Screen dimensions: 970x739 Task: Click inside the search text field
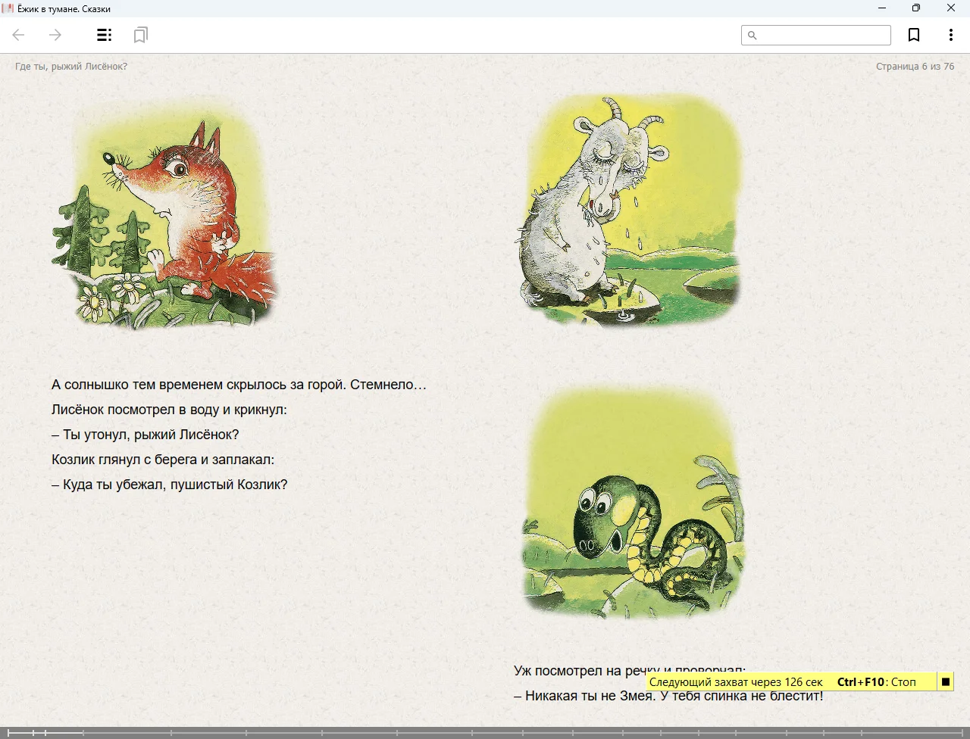[x=823, y=36]
